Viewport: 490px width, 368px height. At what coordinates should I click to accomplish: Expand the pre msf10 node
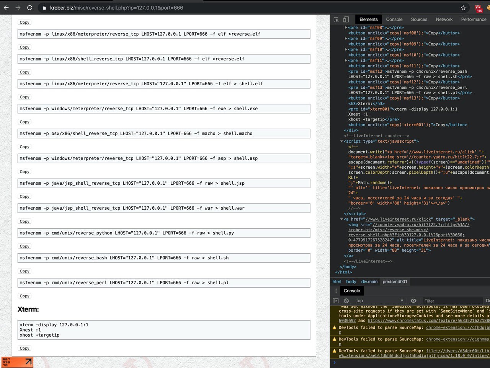click(x=346, y=50)
